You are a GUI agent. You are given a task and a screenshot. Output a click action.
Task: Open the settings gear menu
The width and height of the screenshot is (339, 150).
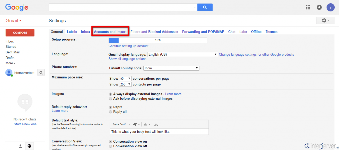pos(325,21)
